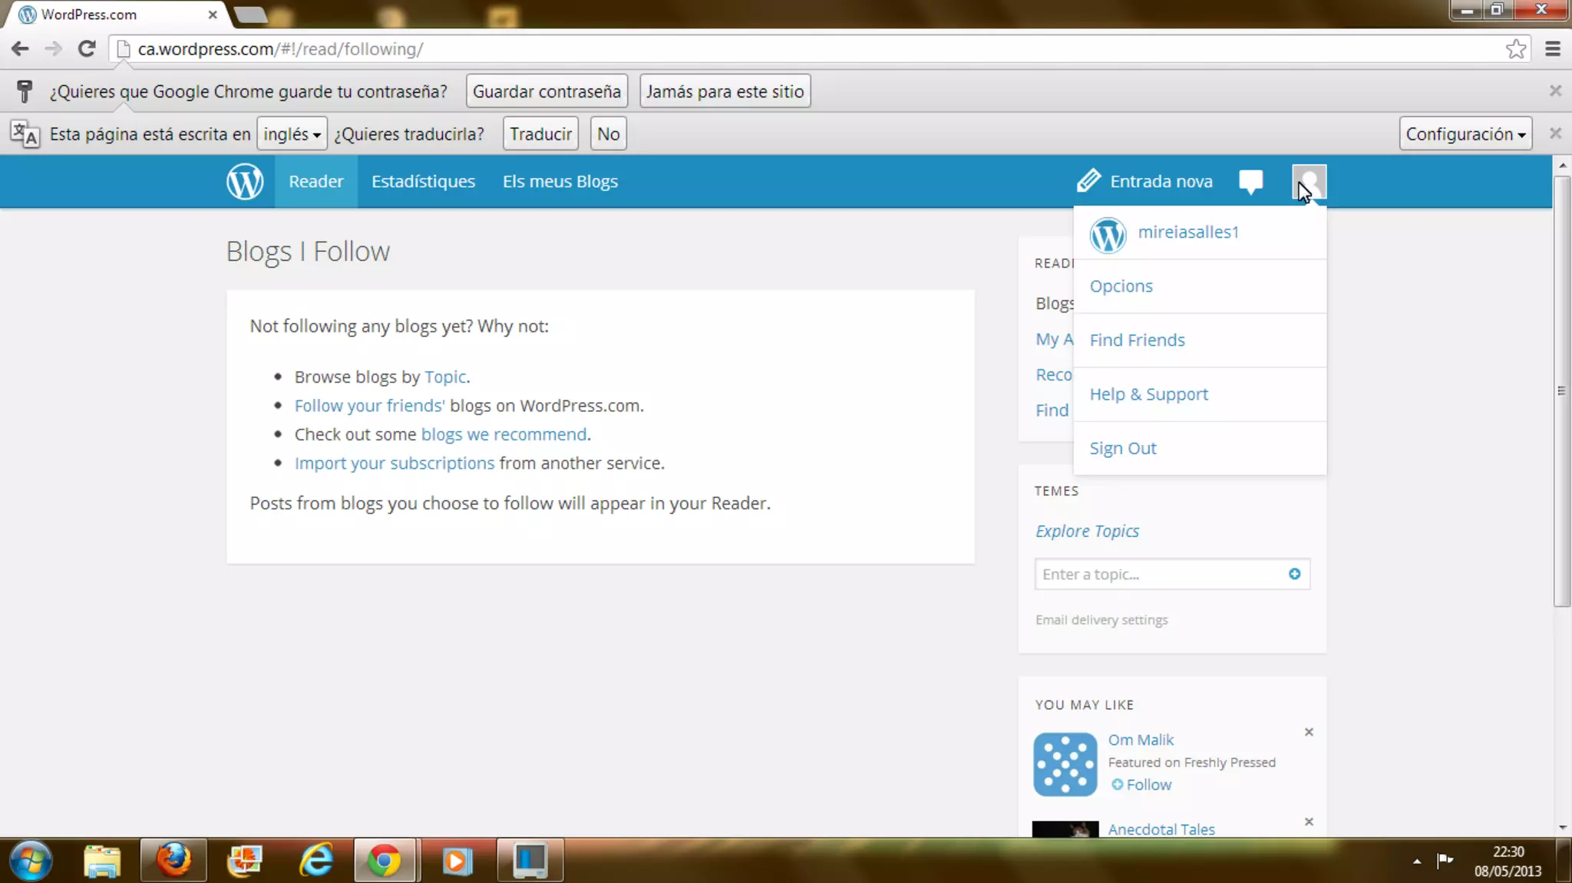Screen dimensions: 1572x883
Task: Choose Help & Support in the menu
Action: point(1200,394)
